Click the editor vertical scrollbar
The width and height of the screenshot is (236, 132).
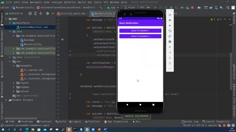(231, 71)
